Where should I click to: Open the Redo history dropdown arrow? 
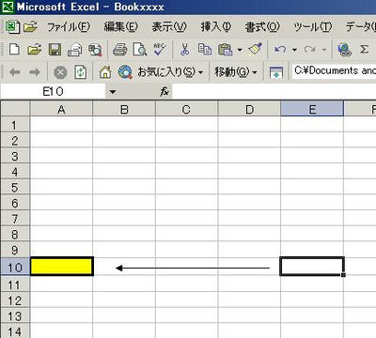pyautogui.click(x=324, y=50)
